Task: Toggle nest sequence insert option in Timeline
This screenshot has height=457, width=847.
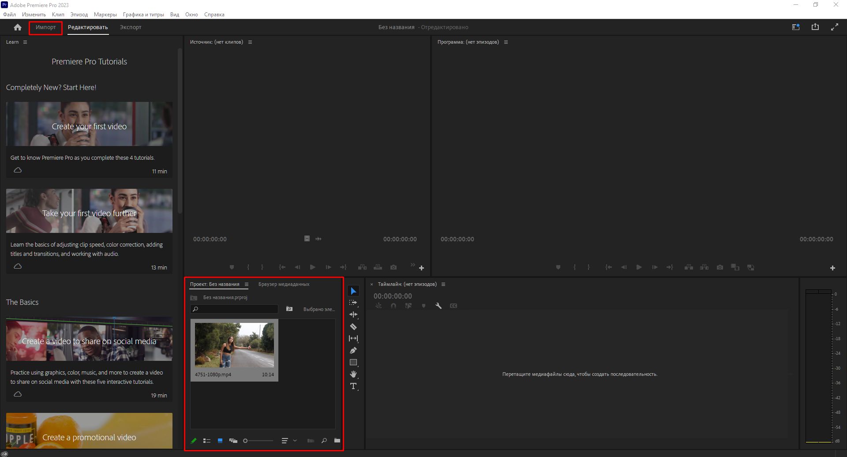Action: tap(379, 306)
